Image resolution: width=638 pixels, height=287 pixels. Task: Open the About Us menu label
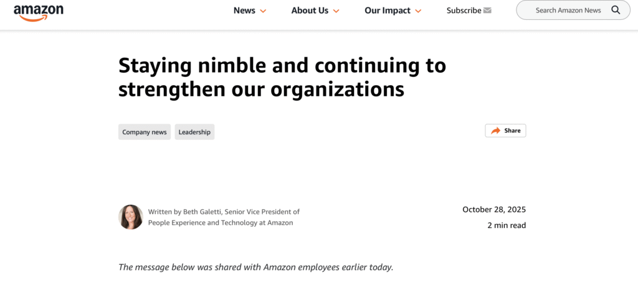tap(310, 11)
